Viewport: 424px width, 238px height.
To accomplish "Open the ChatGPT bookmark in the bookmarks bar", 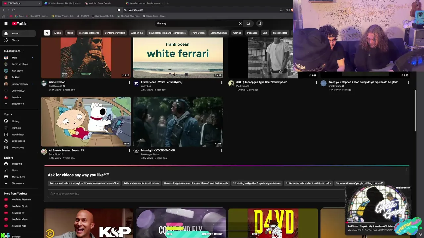I will (x=83, y=16).
